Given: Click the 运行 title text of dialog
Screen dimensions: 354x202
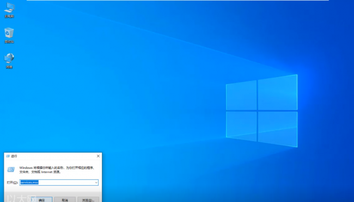Looking at the screenshot, I should coord(14,156).
